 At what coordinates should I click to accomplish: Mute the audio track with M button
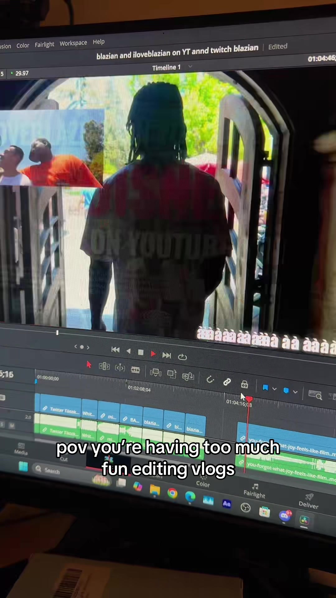click(x=12, y=425)
